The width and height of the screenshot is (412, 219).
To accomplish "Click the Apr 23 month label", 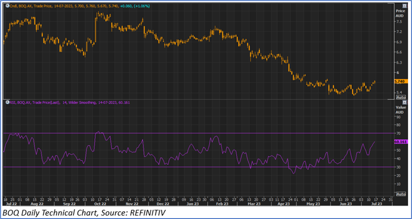I will click(x=283, y=203).
